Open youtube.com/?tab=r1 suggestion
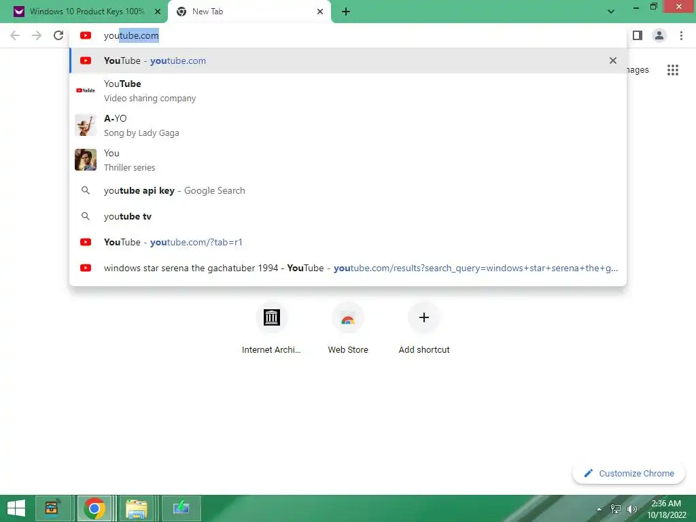This screenshot has height=522, width=696. pos(348,242)
